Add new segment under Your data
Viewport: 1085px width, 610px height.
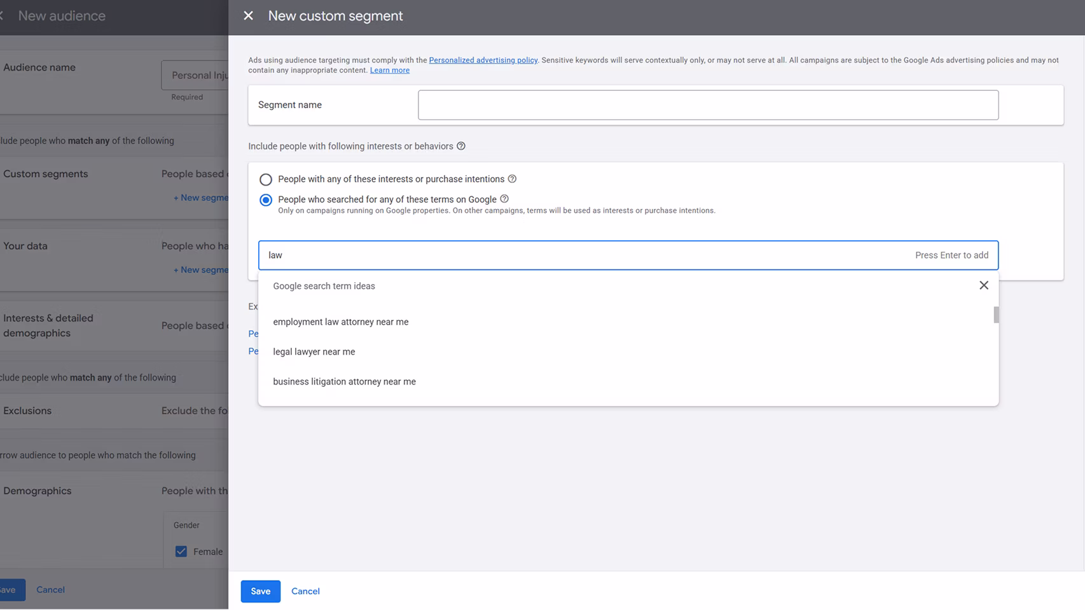[x=201, y=270]
